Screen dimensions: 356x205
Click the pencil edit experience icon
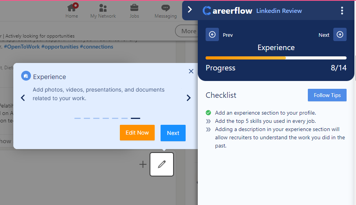click(x=162, y=164)
